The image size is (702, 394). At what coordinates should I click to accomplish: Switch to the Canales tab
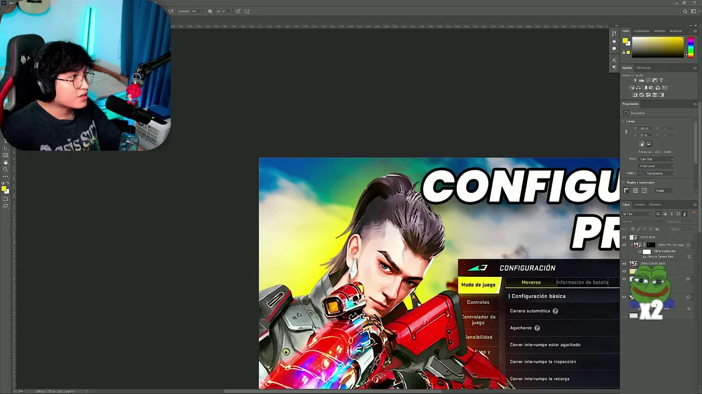coord(639,205)
